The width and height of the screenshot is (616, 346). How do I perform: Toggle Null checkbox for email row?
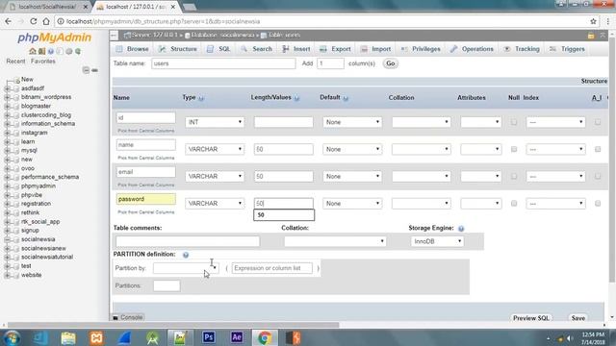513,177
